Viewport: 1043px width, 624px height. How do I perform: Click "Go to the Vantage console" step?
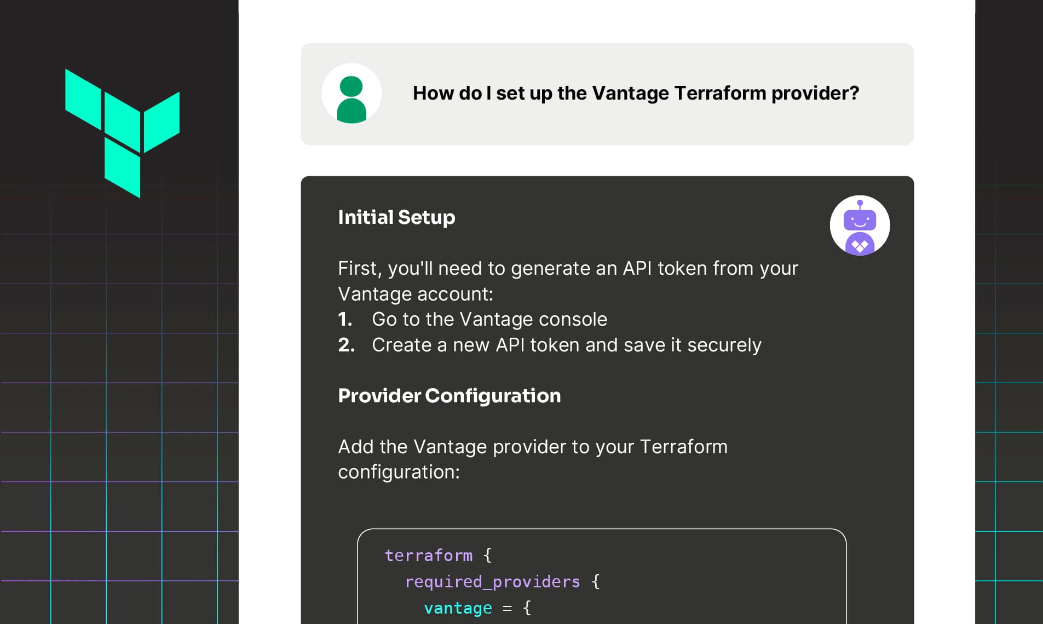pos(489,319)
